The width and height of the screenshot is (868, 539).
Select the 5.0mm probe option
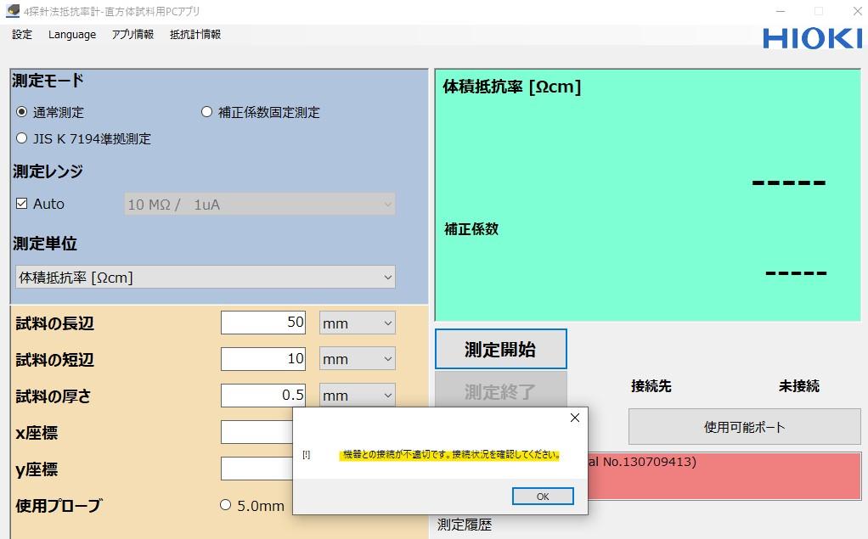coord(225,505)
